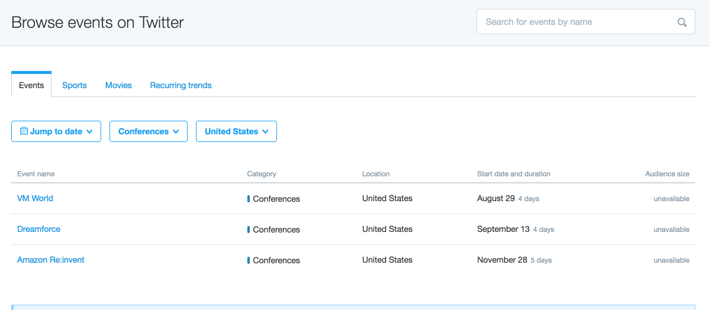709x310 pixels.
Task: Click the Event name column header
Action: pos(36,173)
